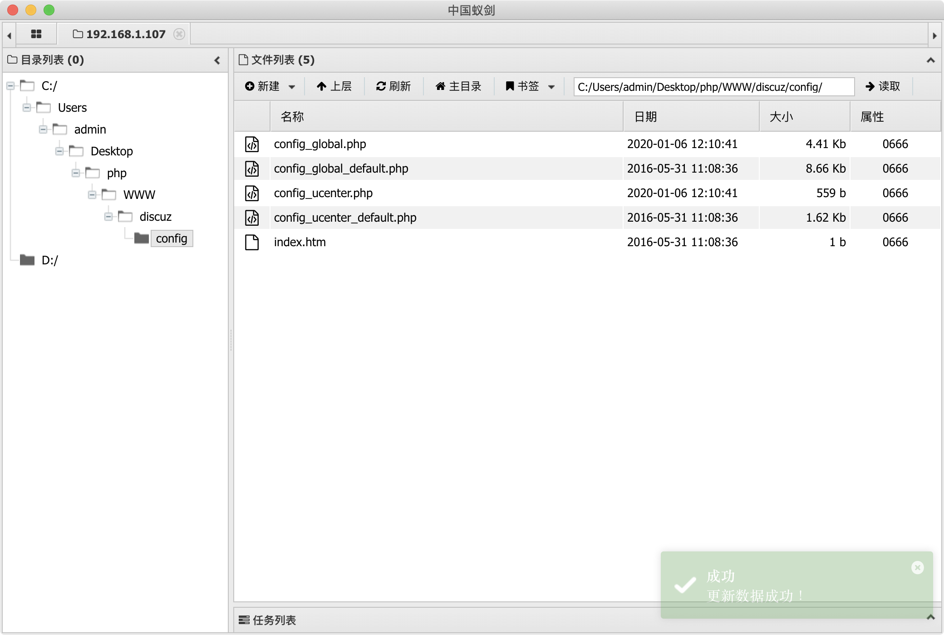Select the config_global.php file icon
The image size is (944, 635).
click(x=252, y=144)
